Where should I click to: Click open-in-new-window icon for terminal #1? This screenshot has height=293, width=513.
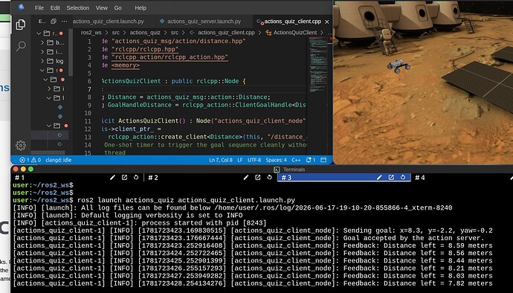point(124,178)
